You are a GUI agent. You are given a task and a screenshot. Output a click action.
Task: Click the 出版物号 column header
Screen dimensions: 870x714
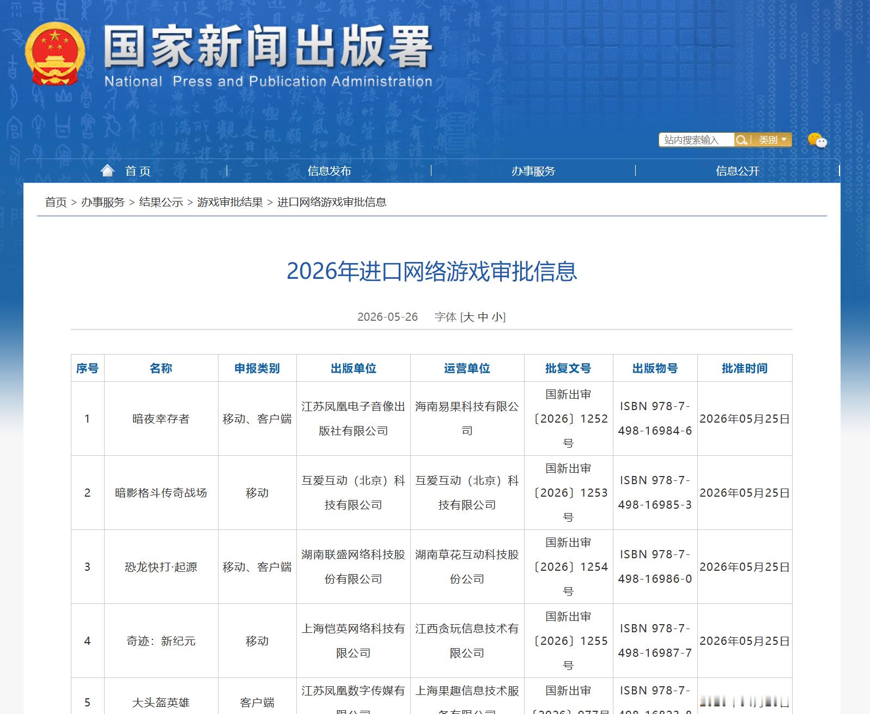(655, 368)
